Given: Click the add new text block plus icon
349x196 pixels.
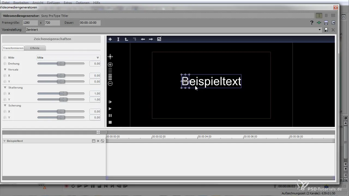Looking at the screenshot, I should coord(110,39).
